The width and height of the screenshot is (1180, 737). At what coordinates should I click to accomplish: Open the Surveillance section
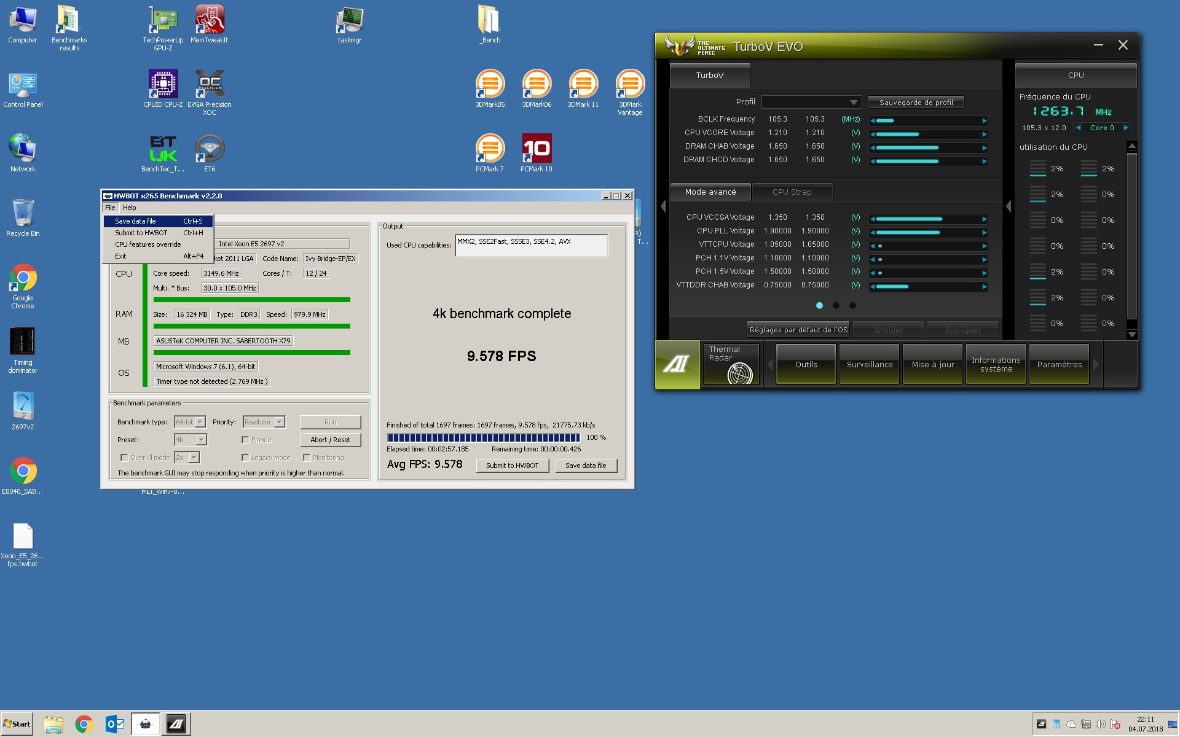tap(869, 365)
